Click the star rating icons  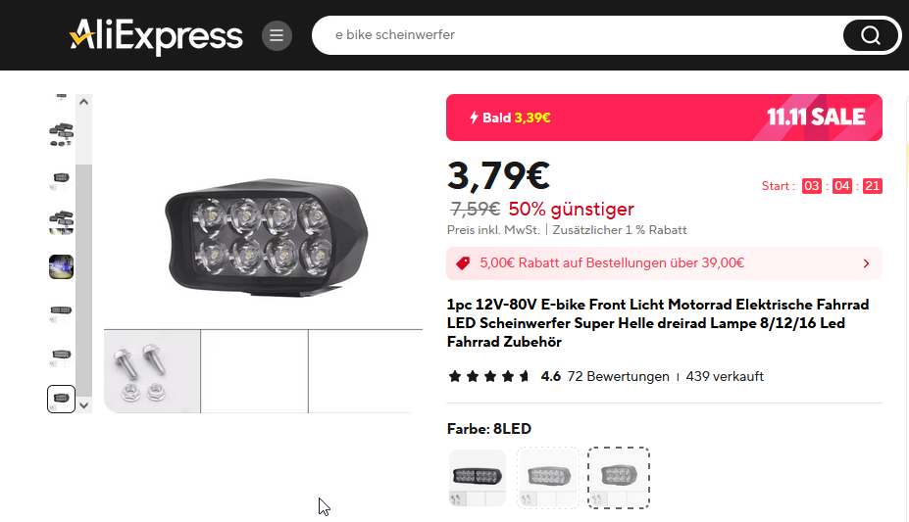click(489, 376)
